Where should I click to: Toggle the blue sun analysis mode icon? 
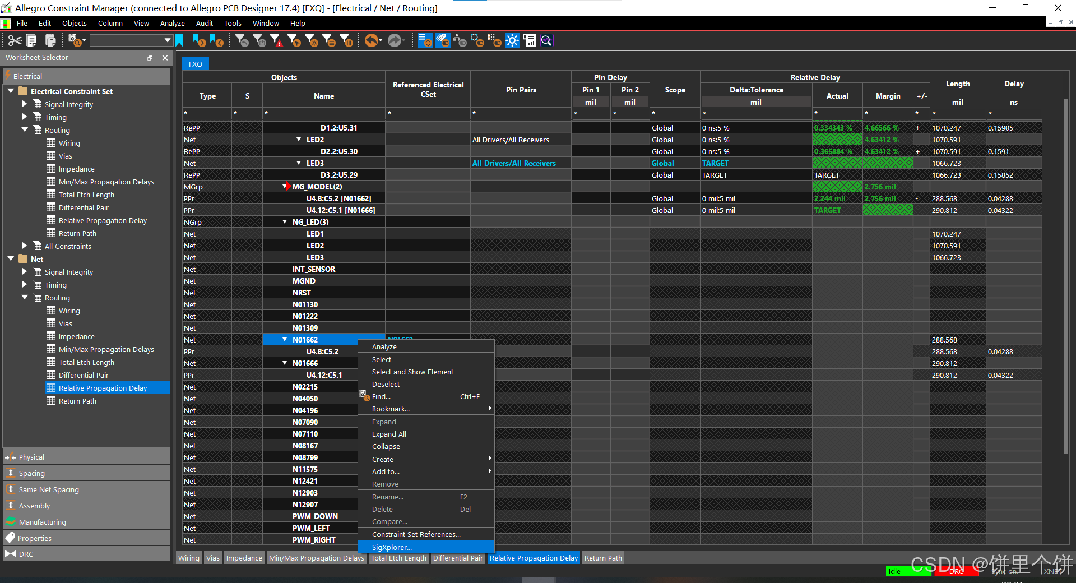pyautogui.click(x=512, y=40)
